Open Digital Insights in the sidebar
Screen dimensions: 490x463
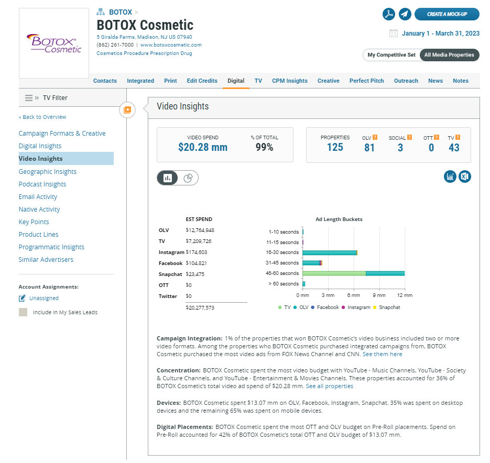click(x=40, y=146)
